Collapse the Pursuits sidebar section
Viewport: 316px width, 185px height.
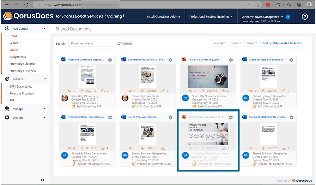(45, 79)
